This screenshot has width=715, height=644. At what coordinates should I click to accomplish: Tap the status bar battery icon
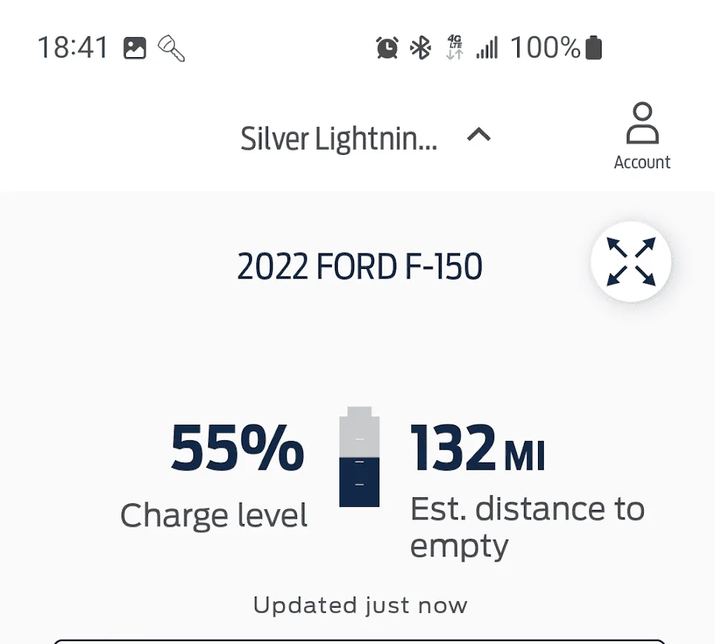(x=593, y=48)
